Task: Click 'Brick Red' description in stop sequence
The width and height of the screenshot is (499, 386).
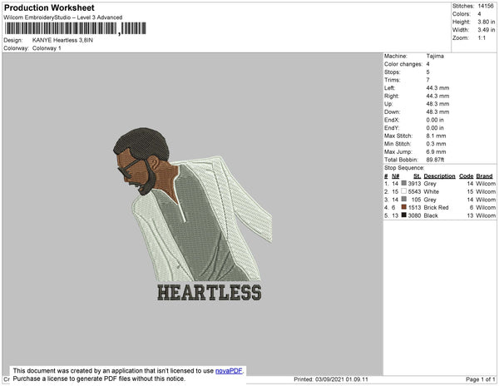Action: click(436, 207)
